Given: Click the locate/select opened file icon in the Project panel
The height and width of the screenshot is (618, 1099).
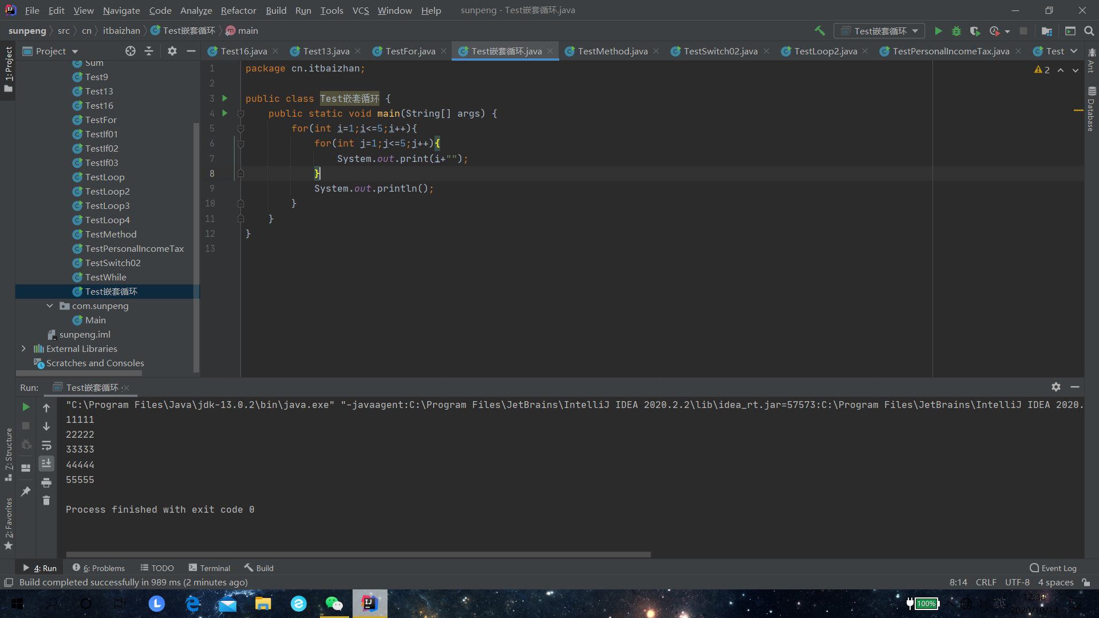Looking at the screenshot, I should pyautogui.click(x=131, y=51).
